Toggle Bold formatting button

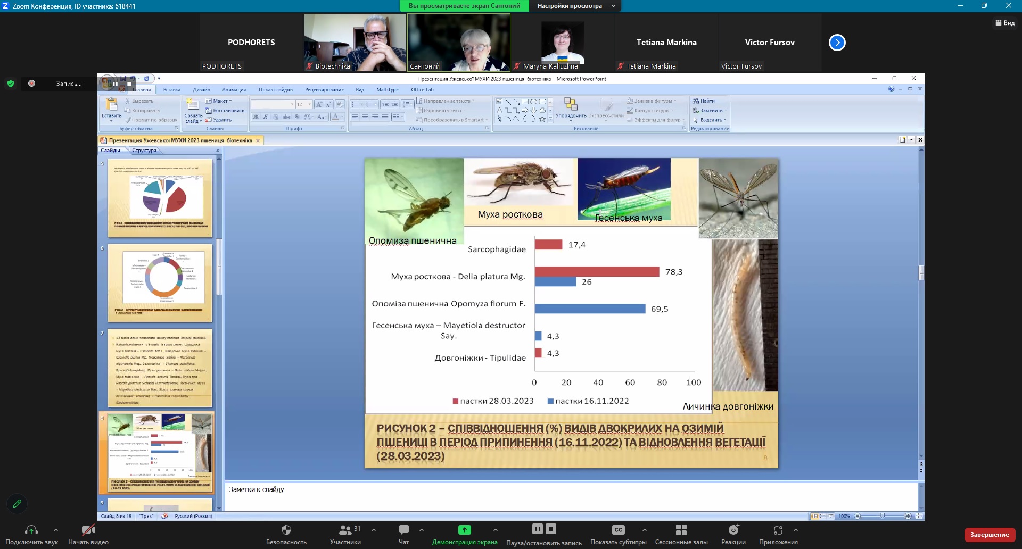(x=256, y=117)
